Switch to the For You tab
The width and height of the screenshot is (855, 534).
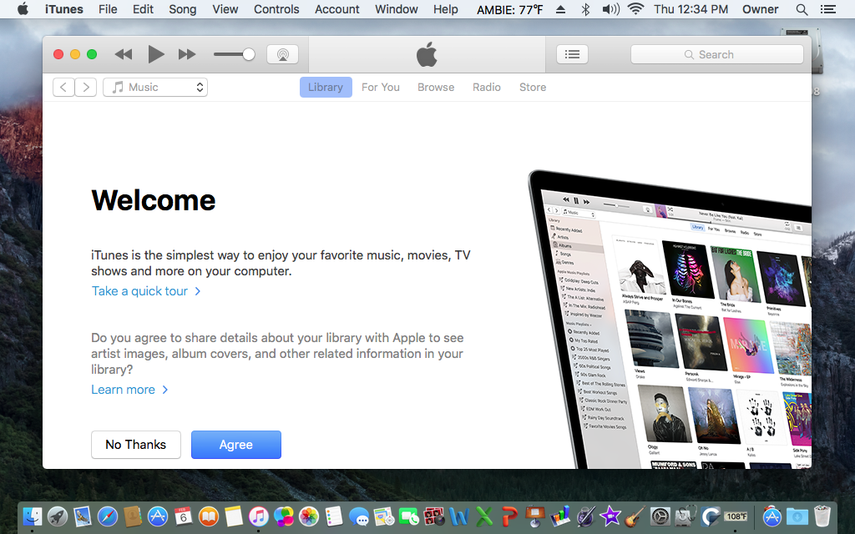coord(381,87)
